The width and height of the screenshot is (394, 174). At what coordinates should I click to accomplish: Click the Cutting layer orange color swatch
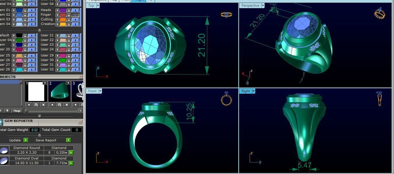63,19
